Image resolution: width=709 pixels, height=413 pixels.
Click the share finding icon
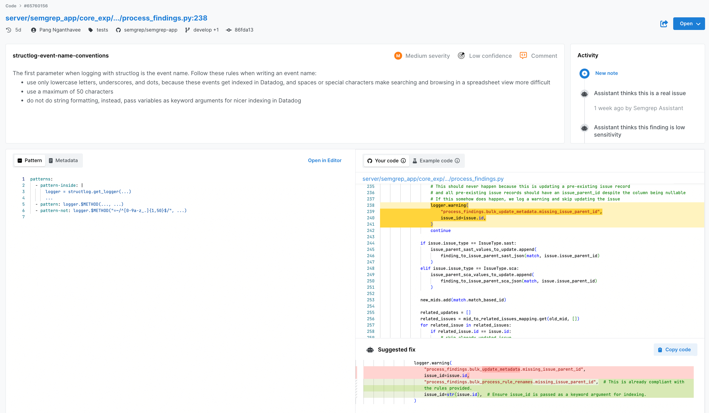pyautogui.click(x=664, y=24)
